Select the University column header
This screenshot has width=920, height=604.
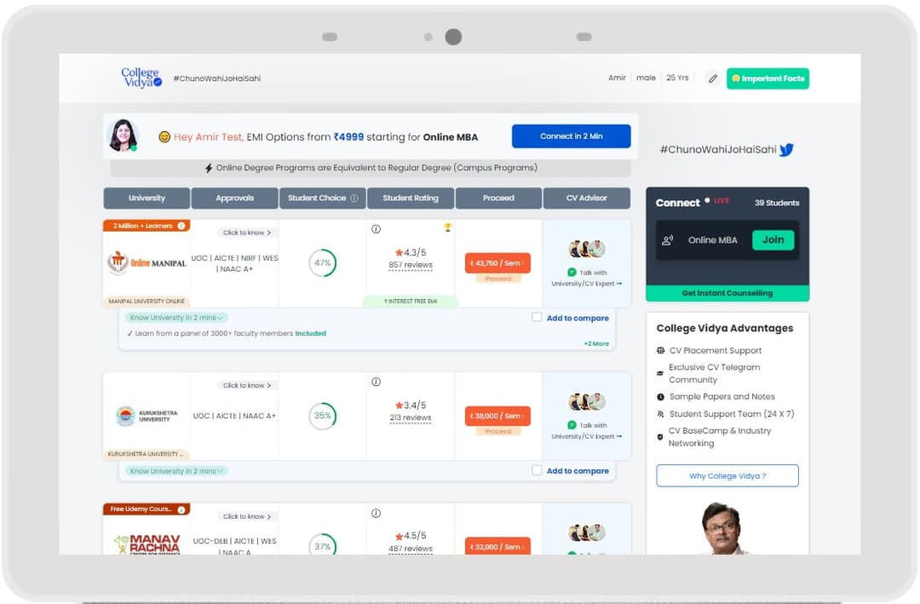[147, 198]
